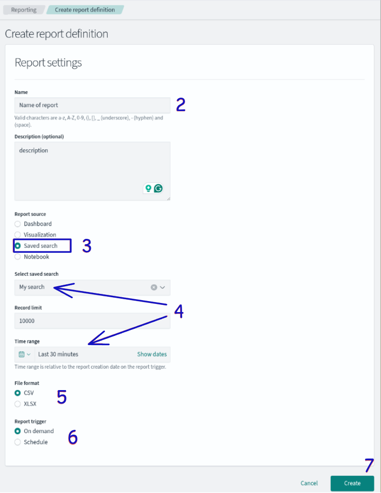Clear the selected saved search with the x icon
The image size is (381, 493).
pyautogui.click(x=154, y=287)
